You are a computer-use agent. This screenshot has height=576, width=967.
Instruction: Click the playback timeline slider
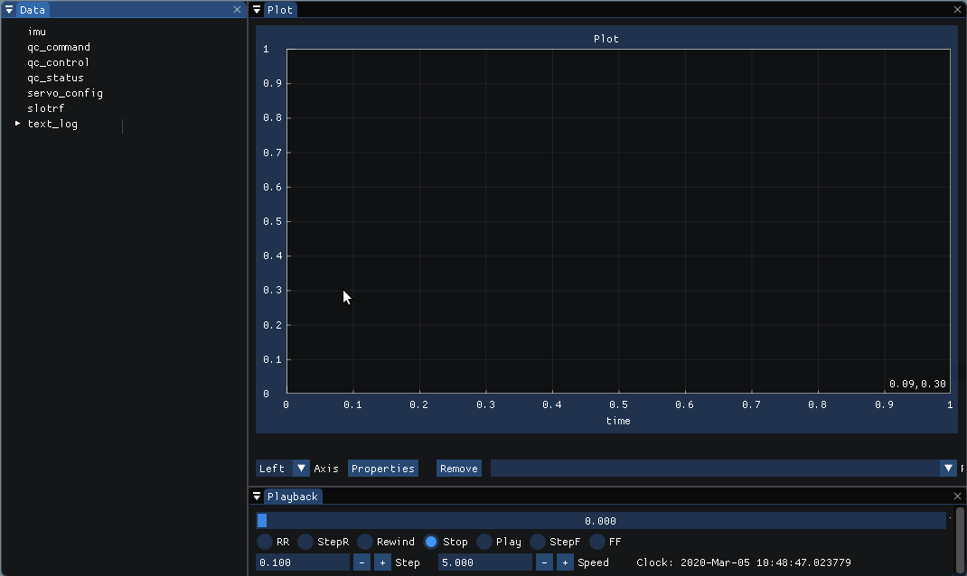pos(600,521)
